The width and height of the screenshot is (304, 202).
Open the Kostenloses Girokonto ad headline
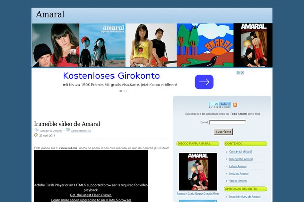[x=111, y=76]
